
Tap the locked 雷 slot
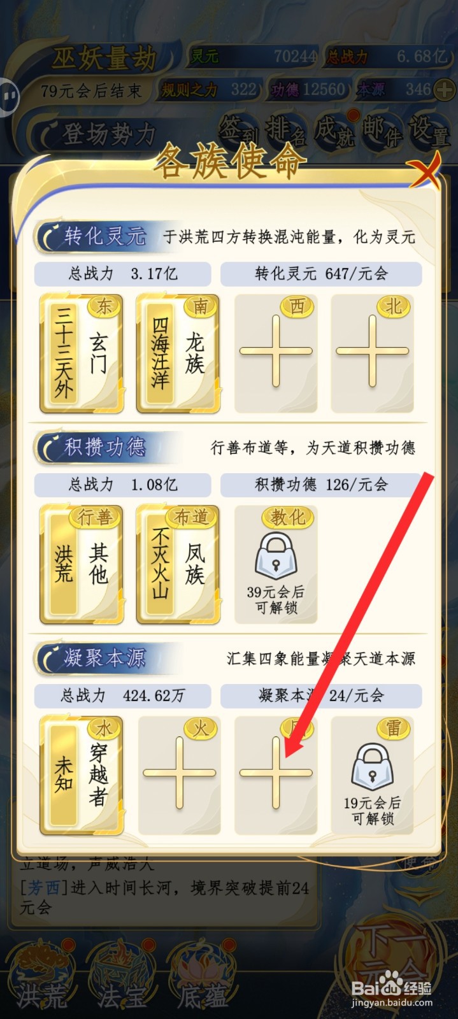pyautogui.click(x=373, y=775)
